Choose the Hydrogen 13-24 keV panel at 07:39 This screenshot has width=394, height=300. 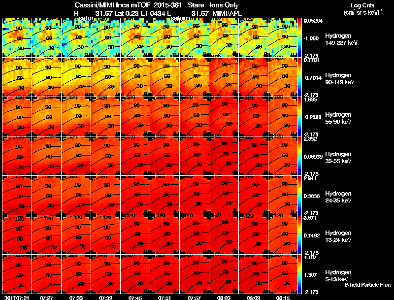point(106,234)
